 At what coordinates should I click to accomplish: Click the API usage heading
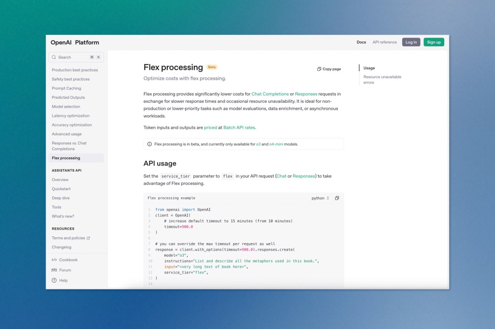[x=160, y=164]
